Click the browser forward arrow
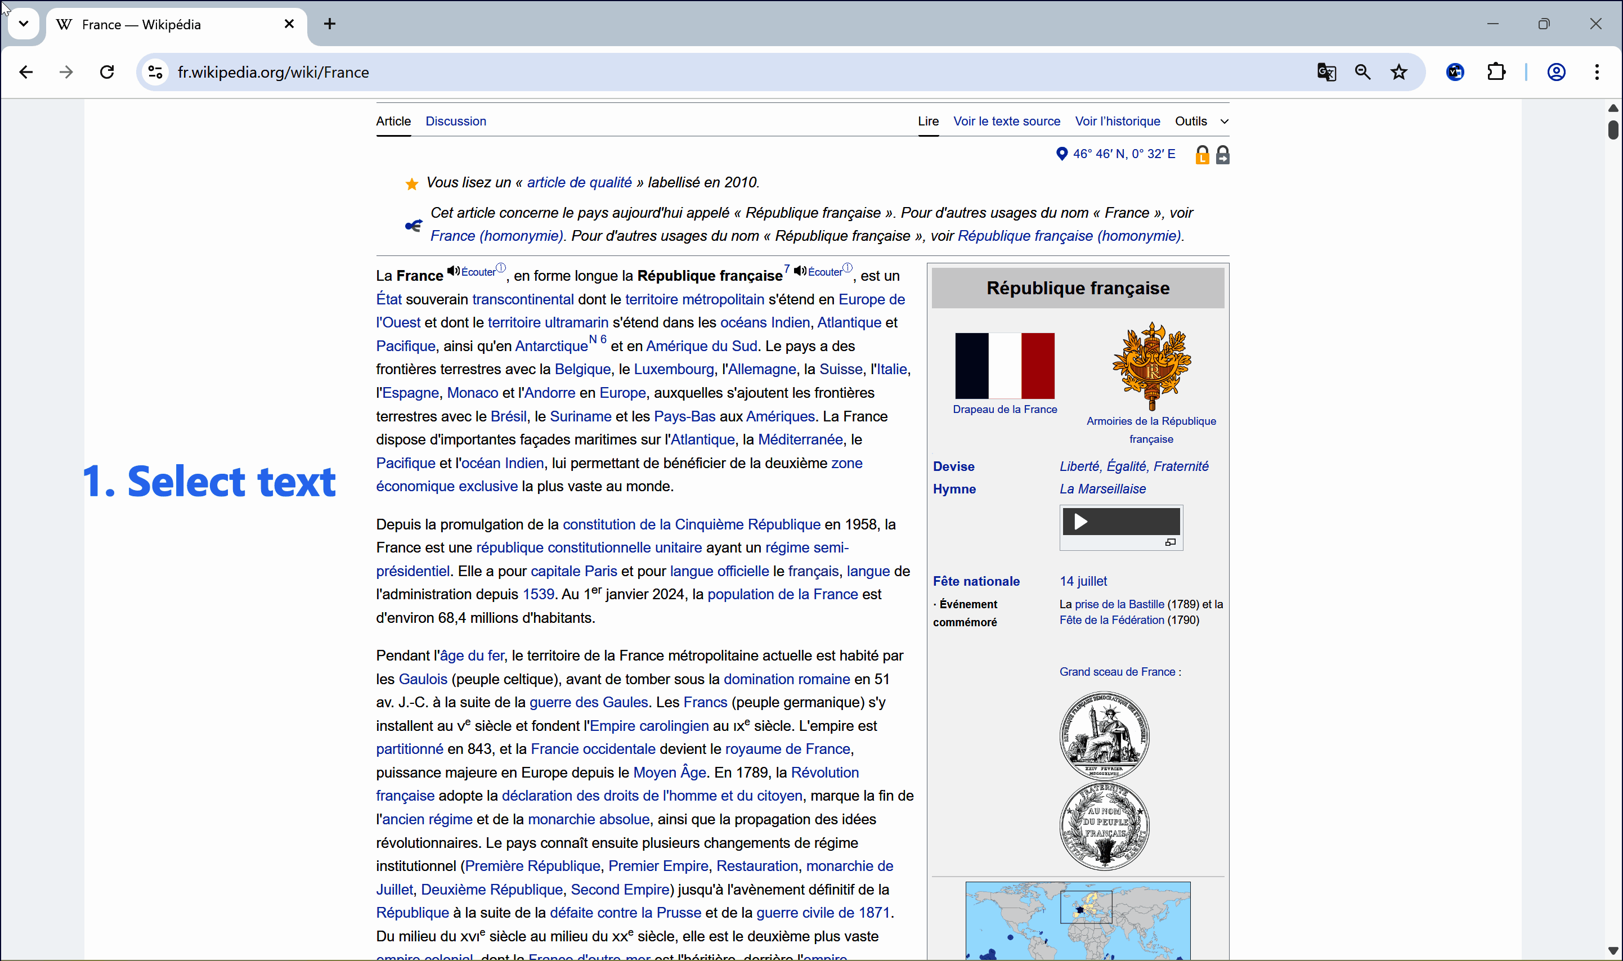Image resolution: width=1623 pixels, height=961 pixels. point(66,72)
